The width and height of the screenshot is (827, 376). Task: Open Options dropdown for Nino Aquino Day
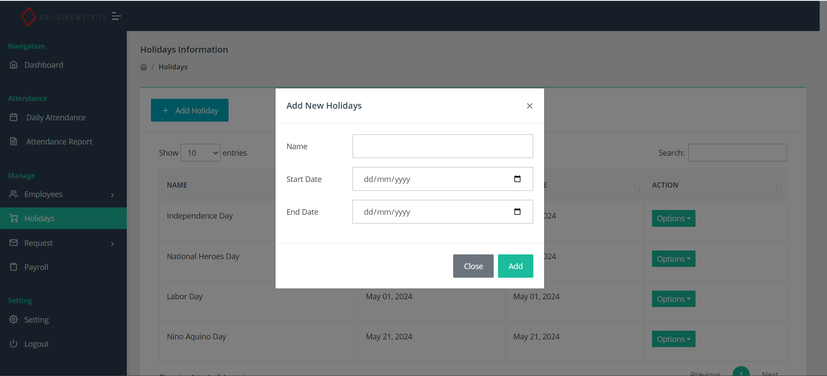tap(673, 339)
